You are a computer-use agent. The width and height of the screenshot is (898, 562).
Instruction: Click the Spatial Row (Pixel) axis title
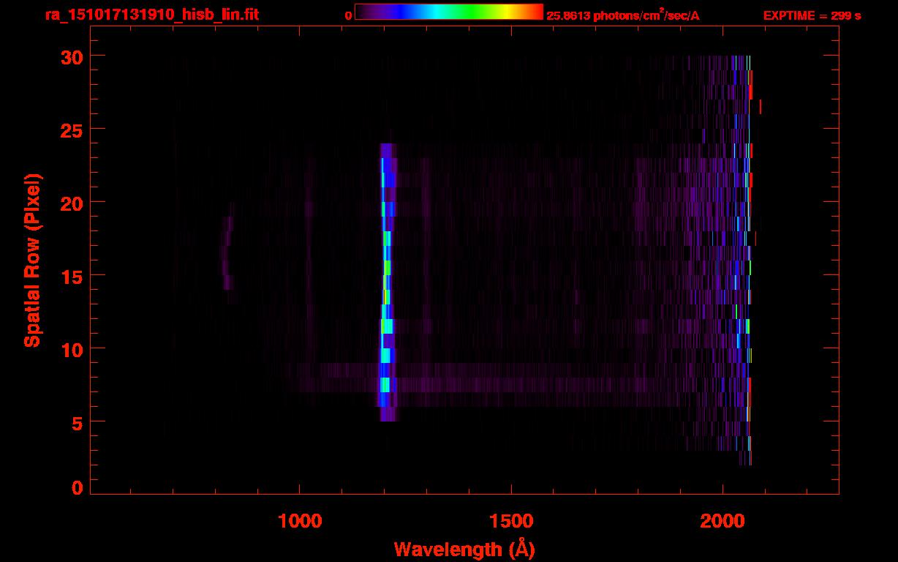click(x=32, y=260)
